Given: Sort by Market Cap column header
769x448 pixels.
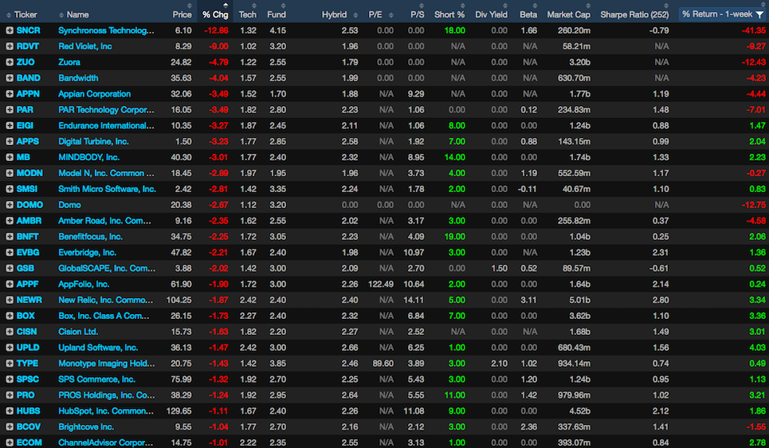Looking at the screenshot, I should click(568, 14).
